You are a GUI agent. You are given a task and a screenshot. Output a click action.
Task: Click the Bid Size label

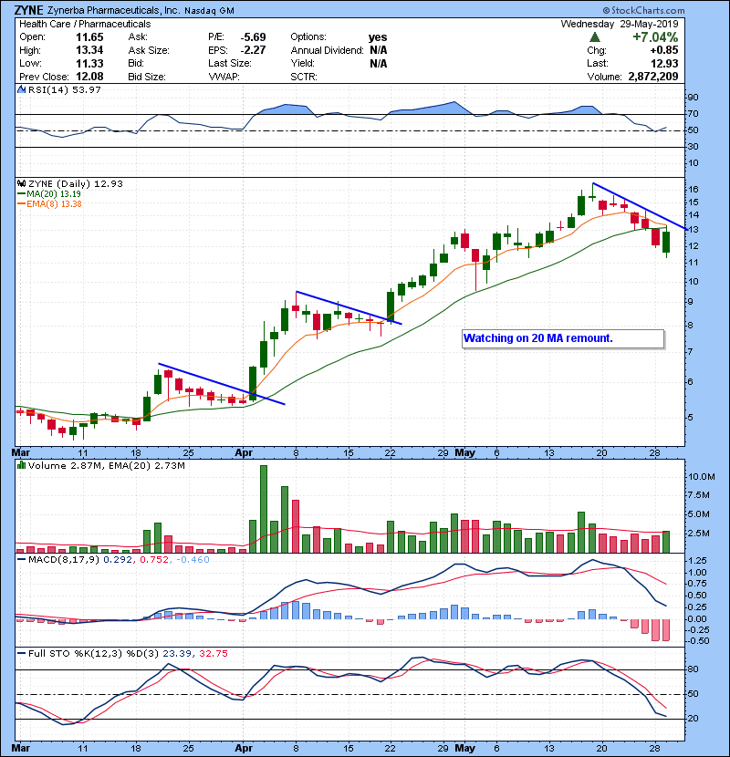pyautogui.click(x=147, y=77)
